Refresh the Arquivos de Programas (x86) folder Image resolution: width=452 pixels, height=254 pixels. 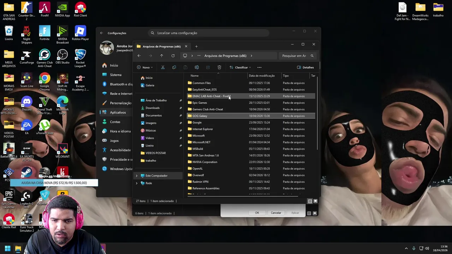[x=173, y=56]
